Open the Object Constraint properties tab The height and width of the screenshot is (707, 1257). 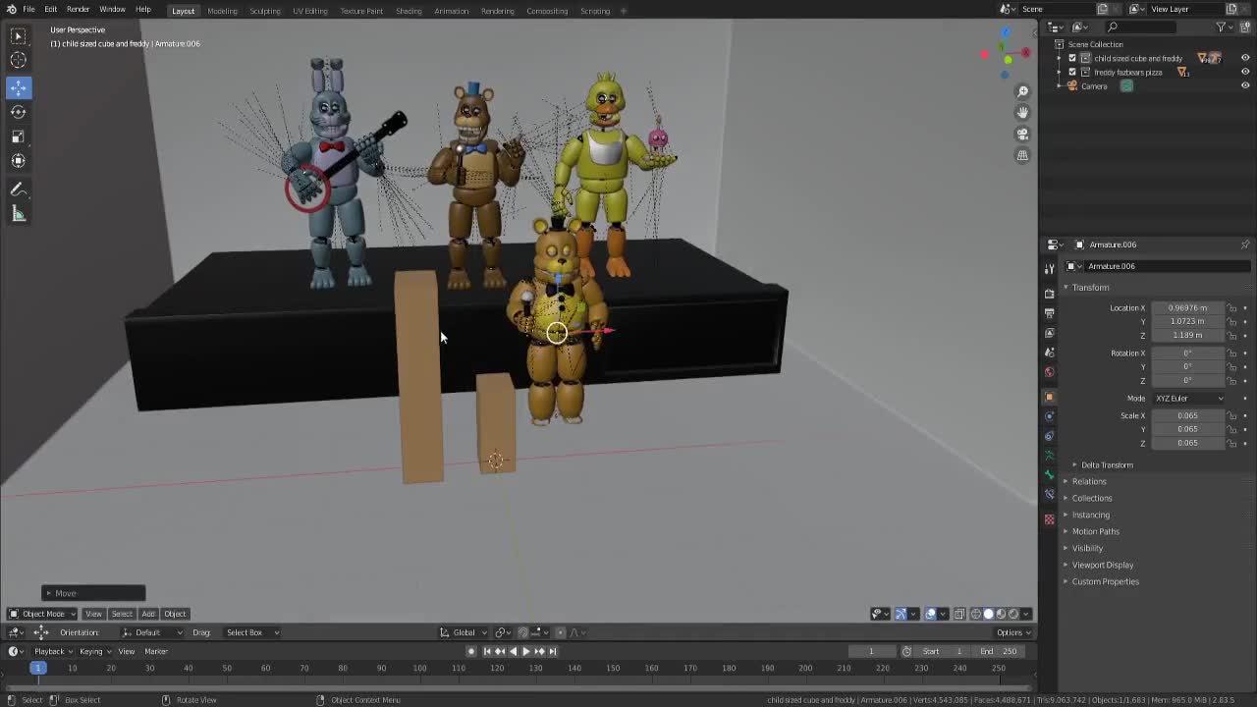coord(1049,436)
